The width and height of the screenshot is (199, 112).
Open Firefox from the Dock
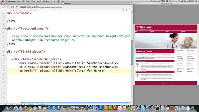pos(25,108)
